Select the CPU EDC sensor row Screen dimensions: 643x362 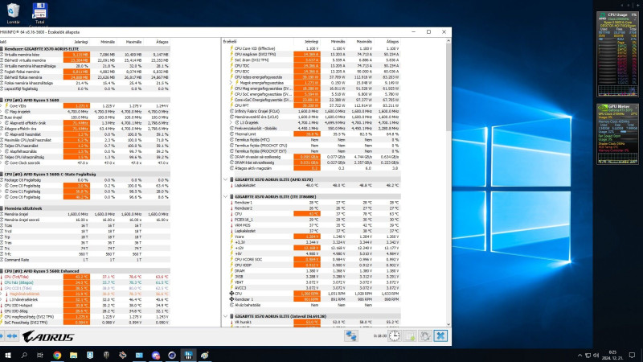(x=312, y=72)
